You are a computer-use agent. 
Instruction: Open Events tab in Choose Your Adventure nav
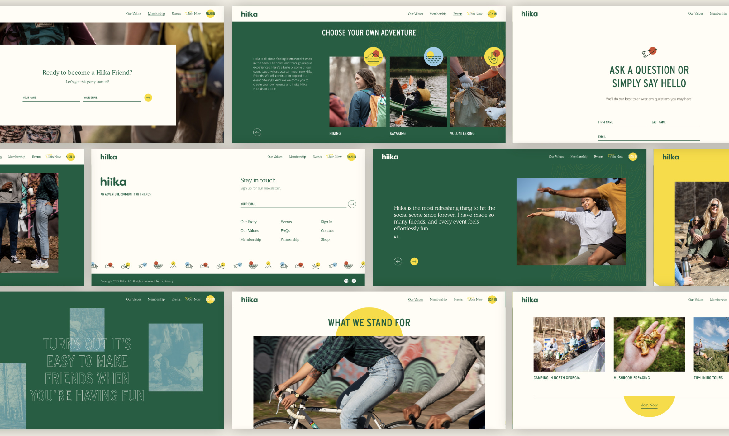pyautogui.click(x=458, y=14)
